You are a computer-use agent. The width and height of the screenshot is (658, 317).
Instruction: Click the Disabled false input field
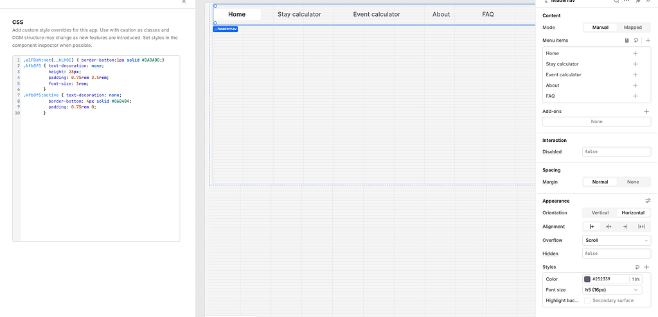616,152
